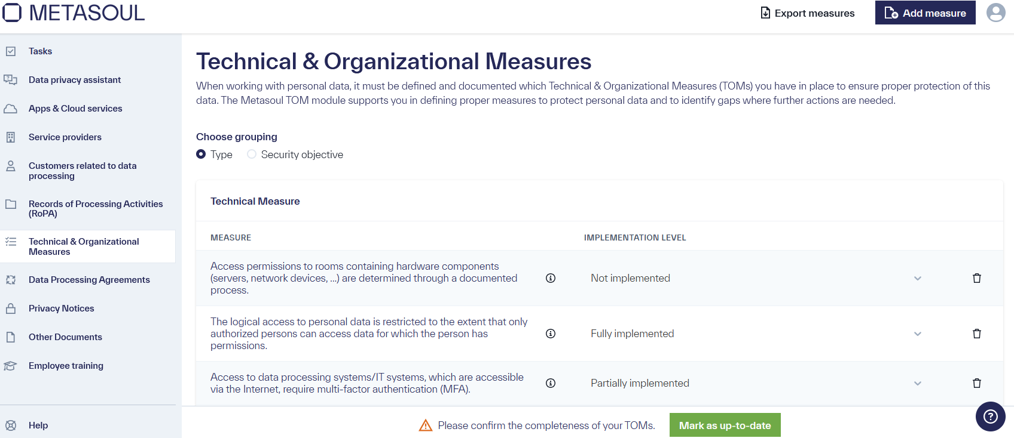The image size is (1014, 438).
Task: Open the Fully implemented level dropdown
Action: tap(756, 334)
